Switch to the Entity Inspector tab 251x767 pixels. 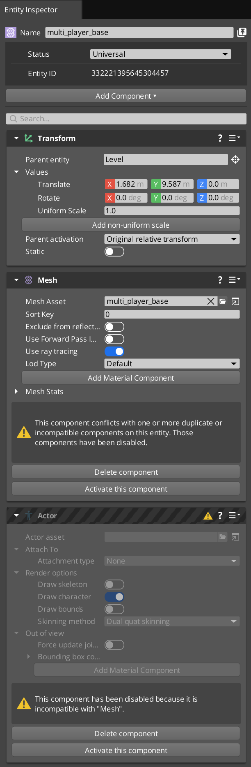coord(31,9)
